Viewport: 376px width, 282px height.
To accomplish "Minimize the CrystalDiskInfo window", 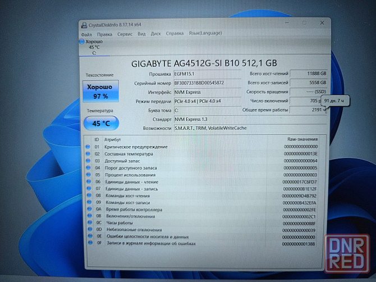I will [287, 23].
